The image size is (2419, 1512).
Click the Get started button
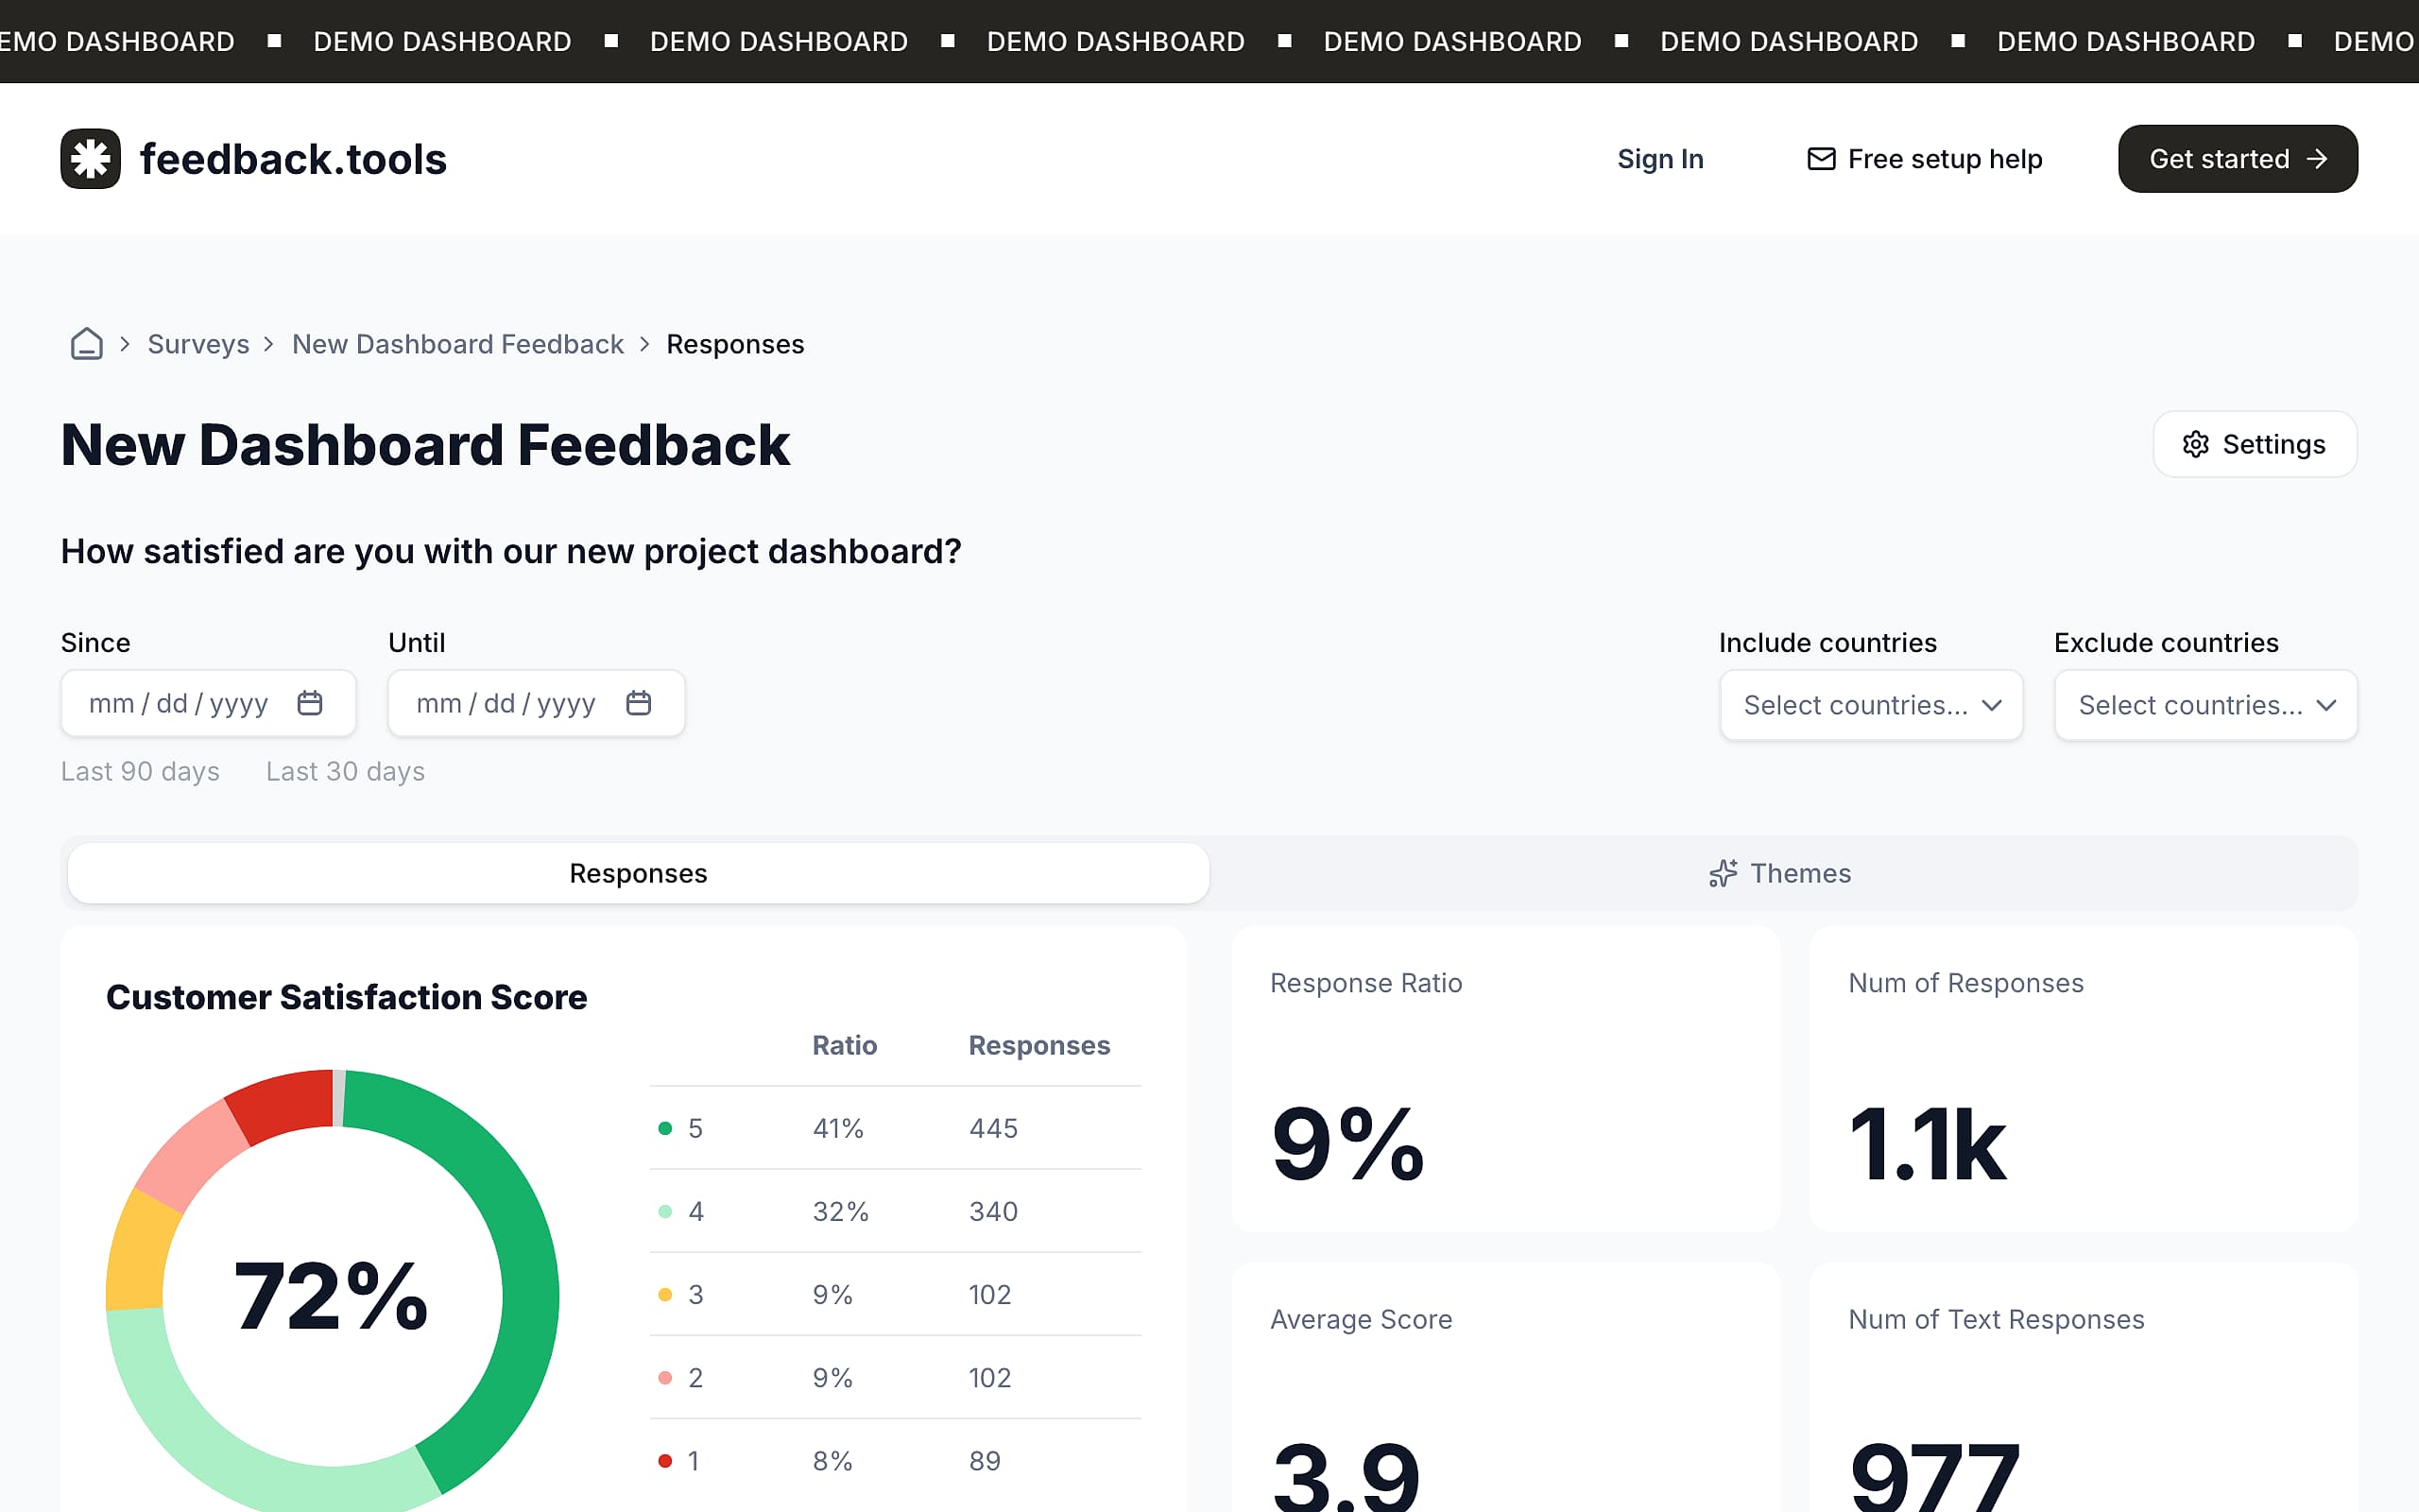[2239, 159]
